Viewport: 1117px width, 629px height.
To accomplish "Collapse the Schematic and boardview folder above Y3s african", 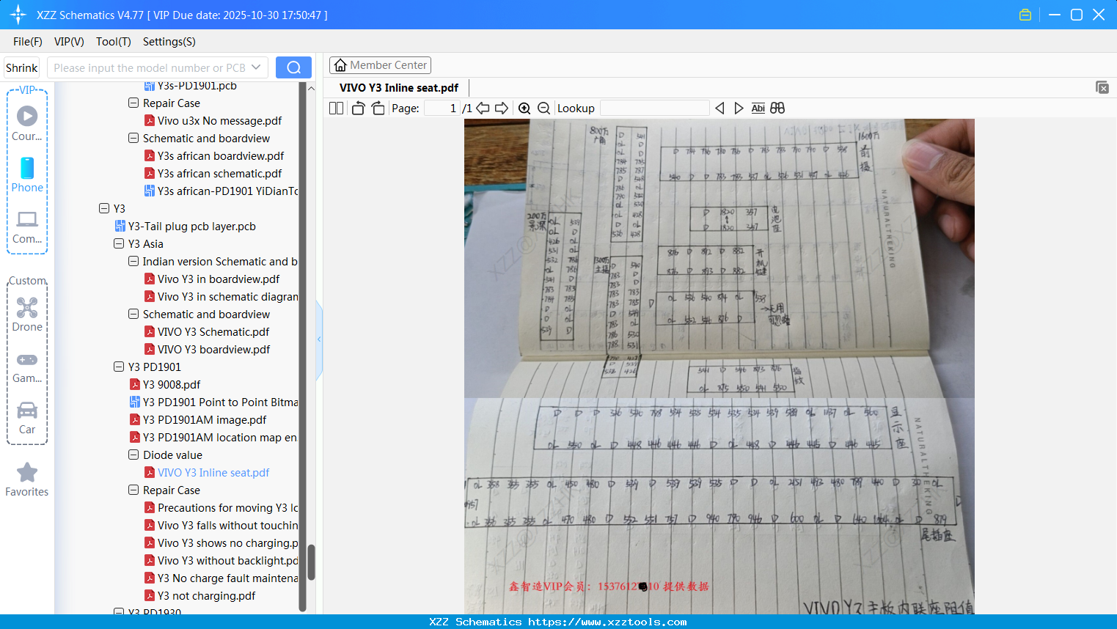I will point(133,139).
